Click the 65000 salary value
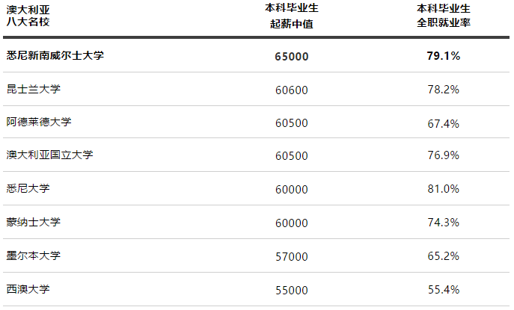This screenshot has height=310, width=514. [291, 56]
